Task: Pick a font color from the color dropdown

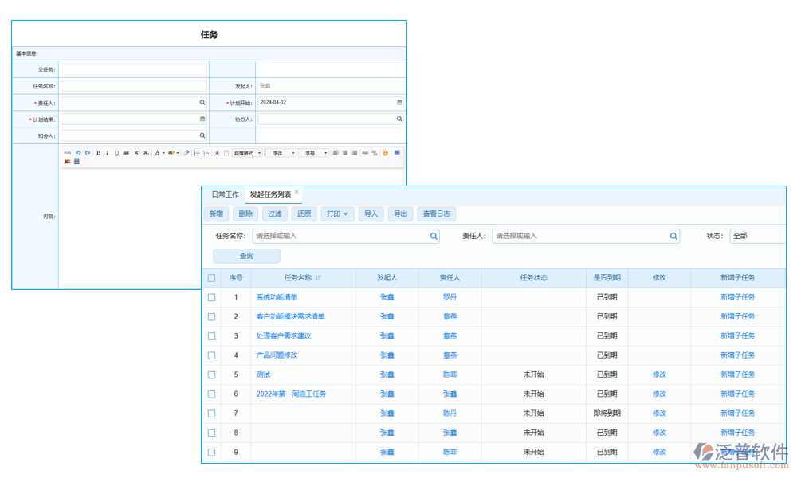Action: pos(163,152)
